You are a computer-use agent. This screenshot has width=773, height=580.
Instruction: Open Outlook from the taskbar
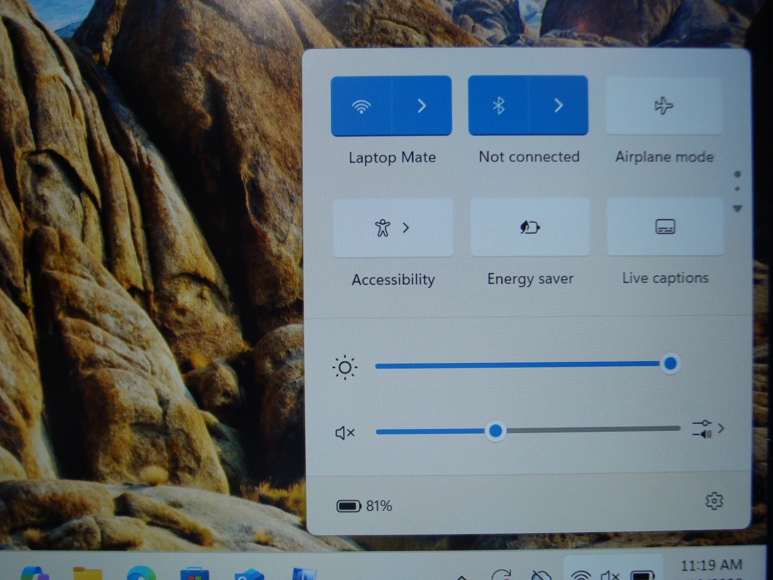click(x=249, y=575)
